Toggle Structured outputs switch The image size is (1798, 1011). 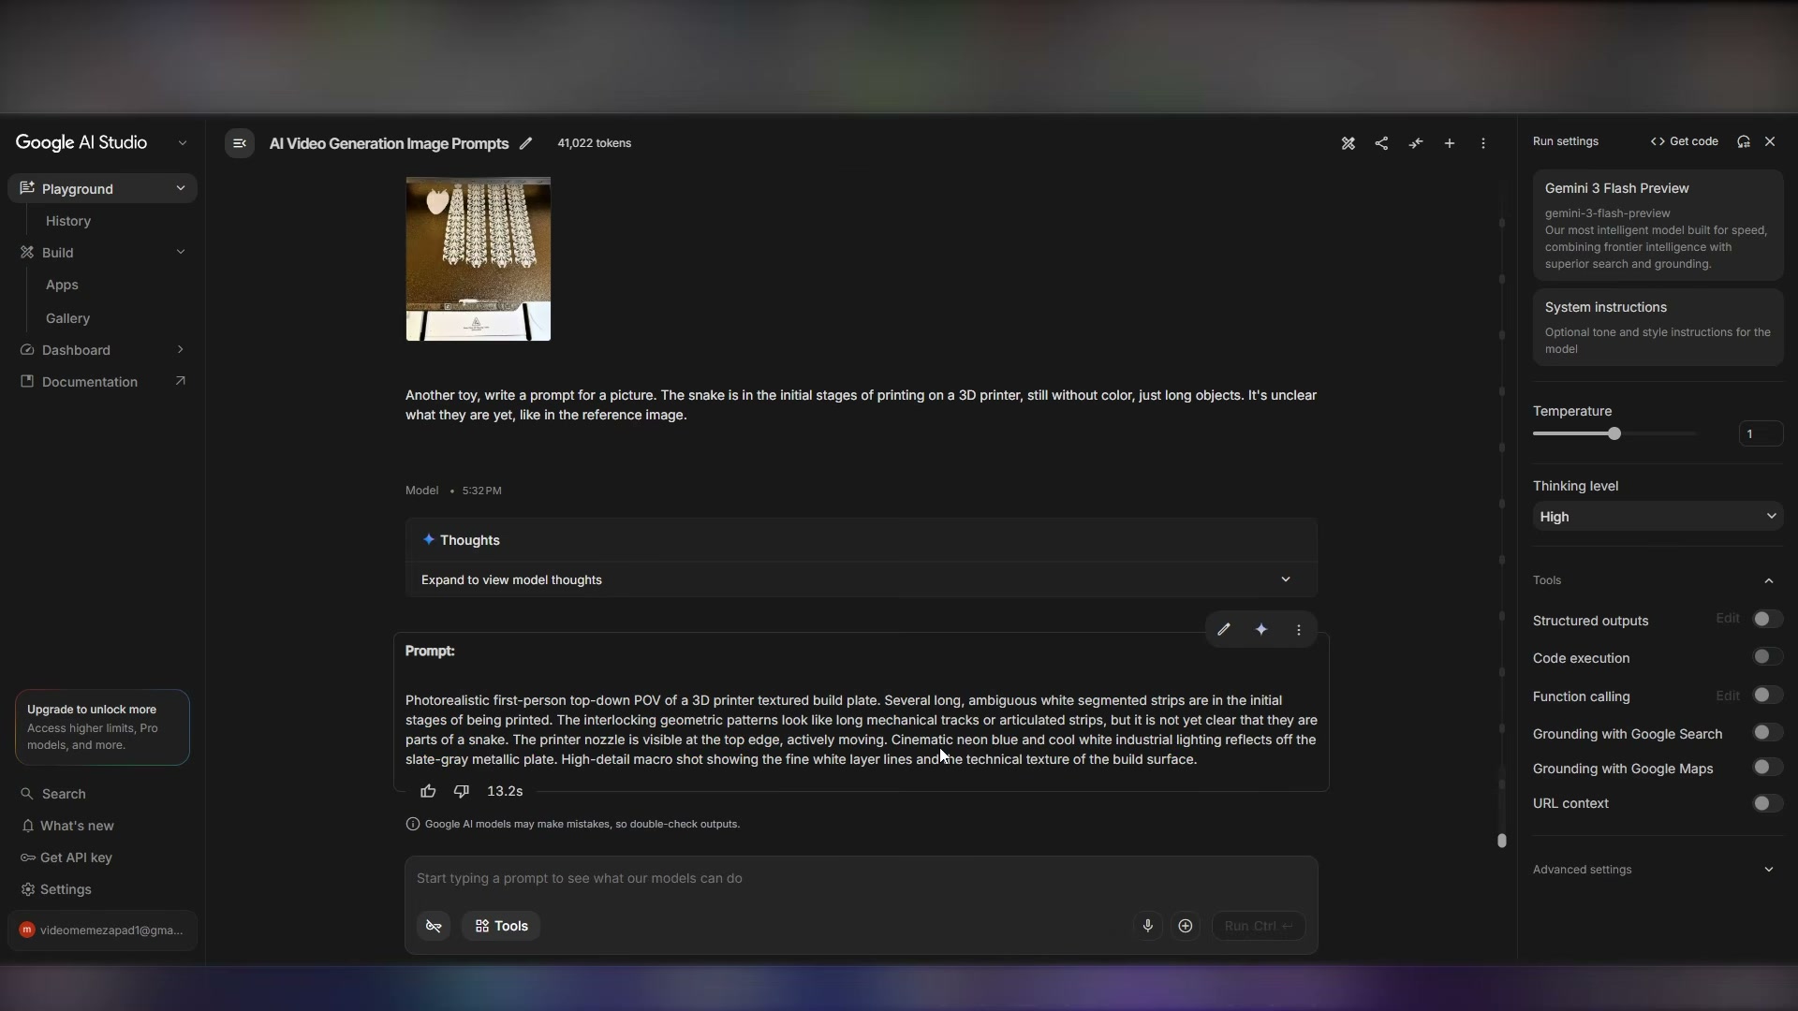point(1767,620)
